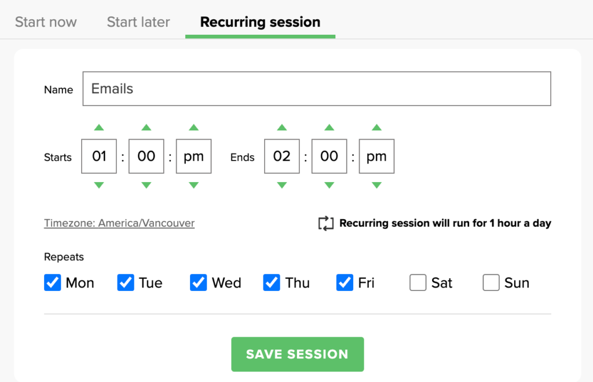Increase the end hour with up arrow
Image resolution: width=593 pixels, height=382 pixels.
pyautogui.click(x=282, y=128)
